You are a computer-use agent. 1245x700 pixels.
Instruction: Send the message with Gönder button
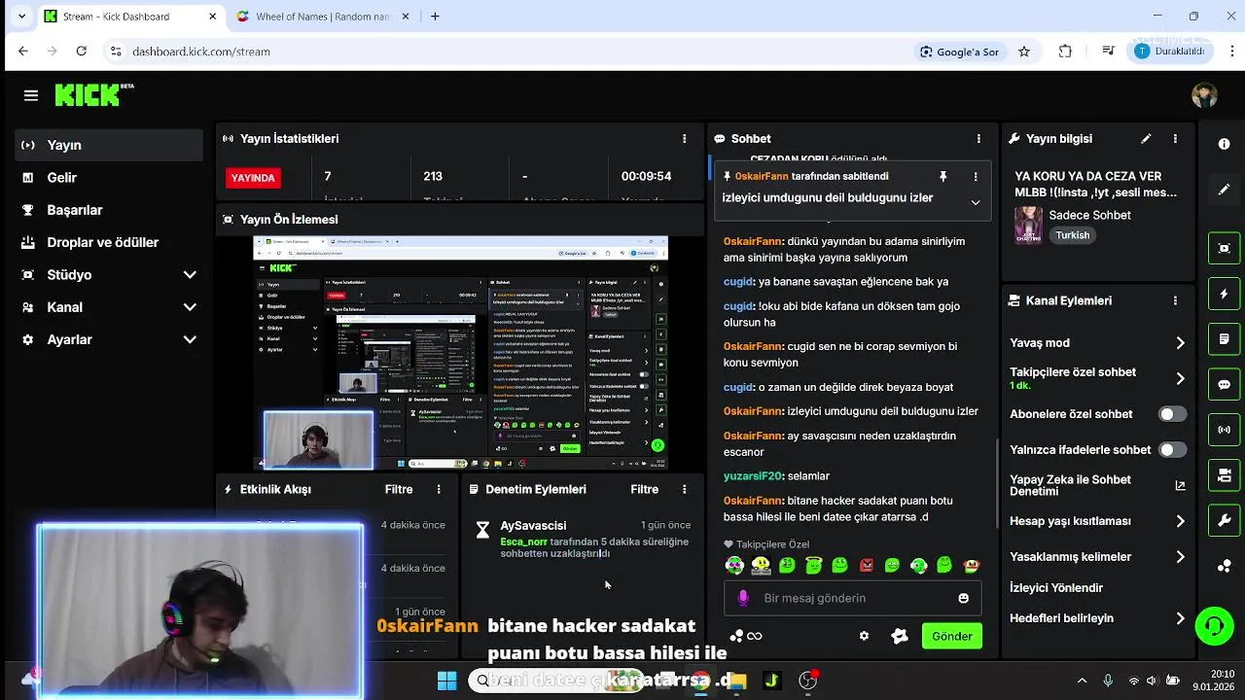tap(952, 636)
